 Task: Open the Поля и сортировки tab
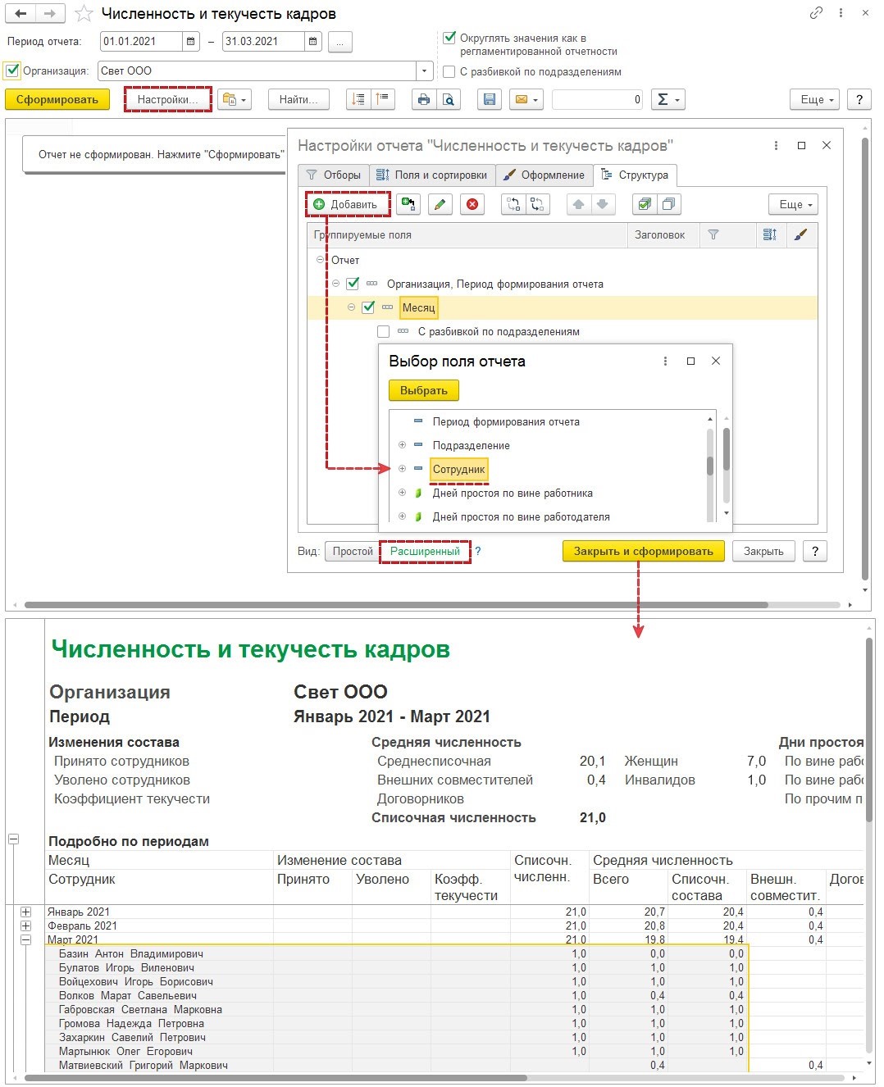432,175
